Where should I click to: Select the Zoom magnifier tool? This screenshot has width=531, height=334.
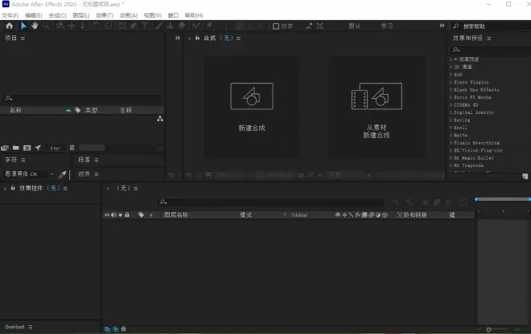[46, 26]
